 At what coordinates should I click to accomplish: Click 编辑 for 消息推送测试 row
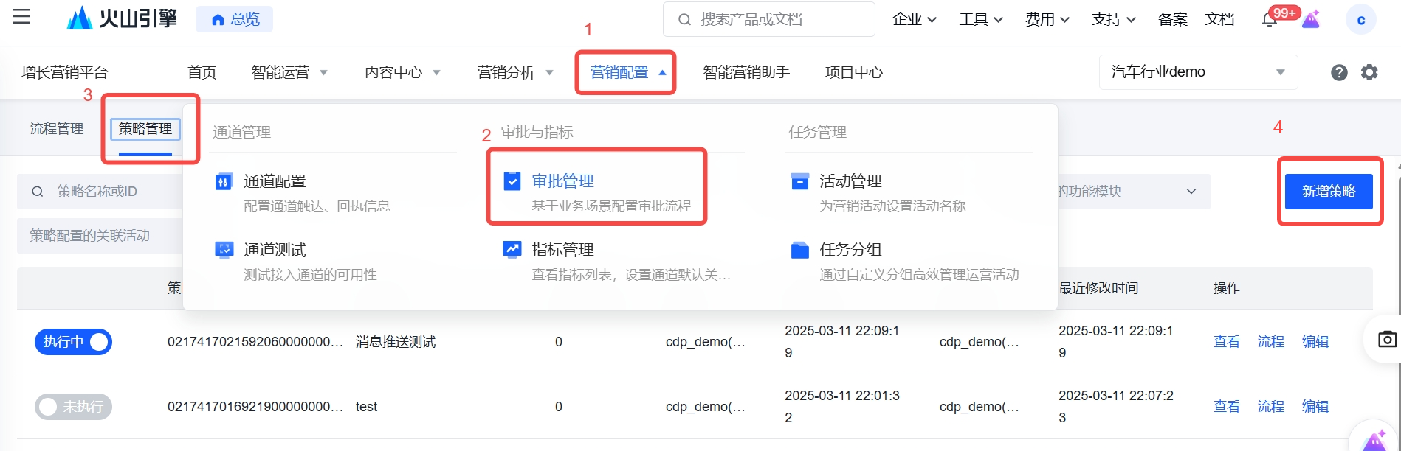point(1315,342)
